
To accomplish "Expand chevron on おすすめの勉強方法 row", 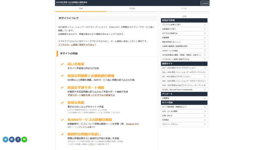I will [205, 33].
